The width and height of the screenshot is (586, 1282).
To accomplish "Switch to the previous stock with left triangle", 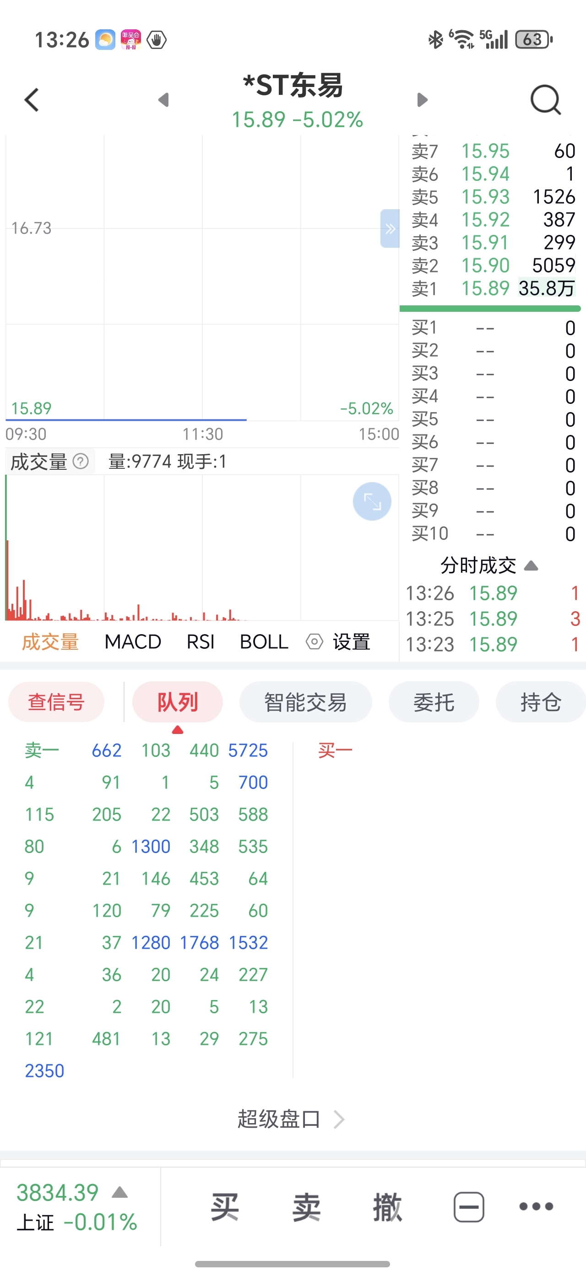I will tap(163, 100).
